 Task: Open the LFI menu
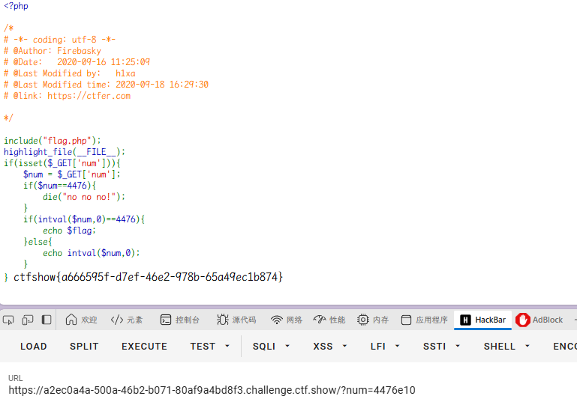tap(378, 346)
